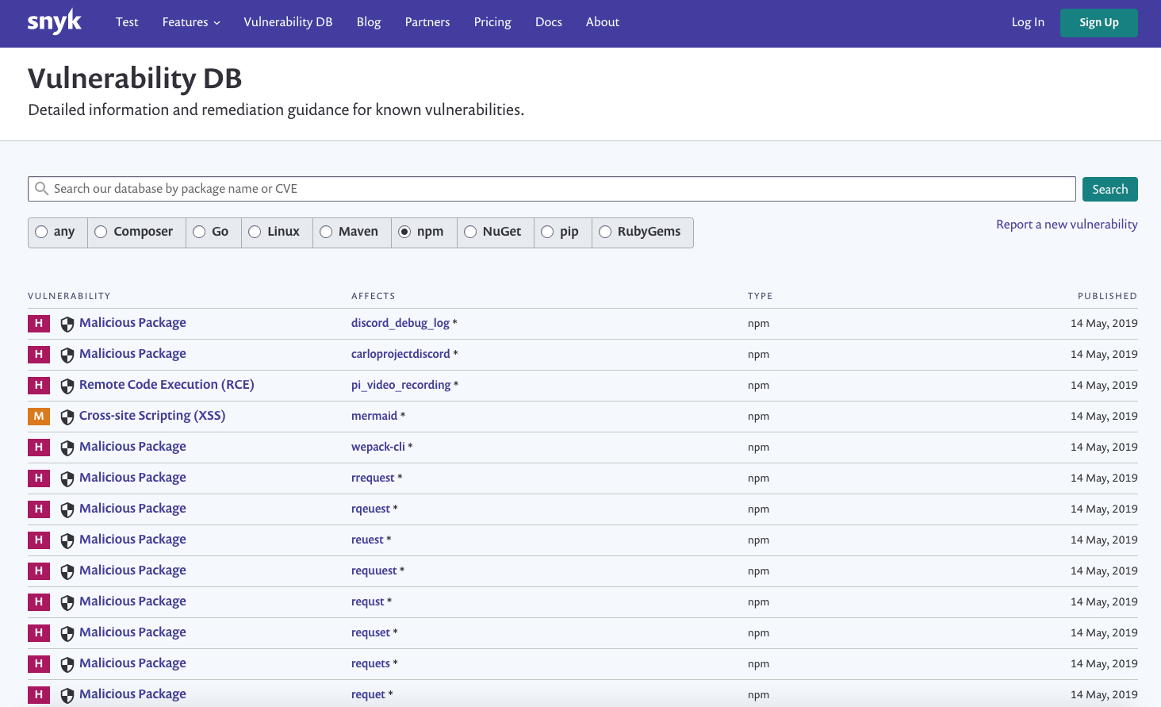Select the Linux radio button
This screenshot has width=1161, height=707.
click(x=255, y=232)
